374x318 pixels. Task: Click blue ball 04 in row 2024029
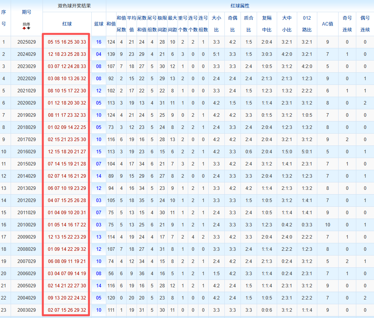tap(99, 54)
